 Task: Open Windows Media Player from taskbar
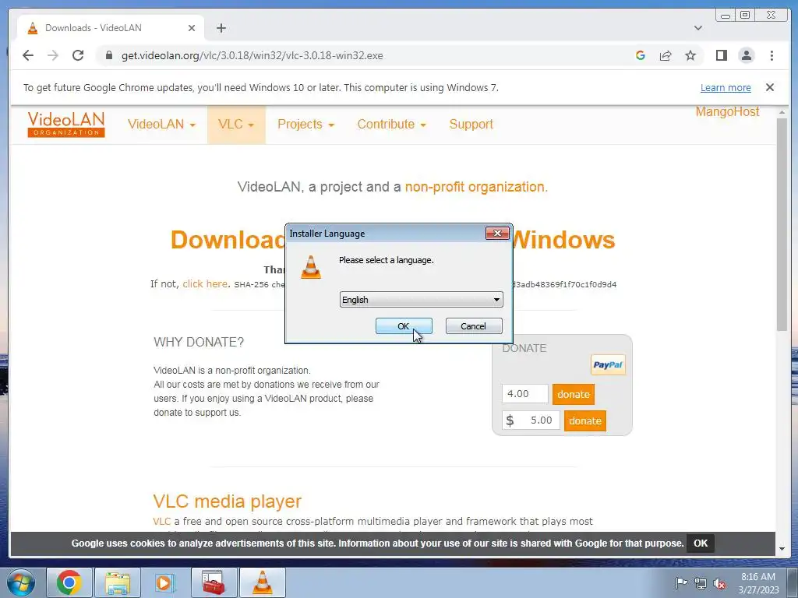click(x=164, y=582)
